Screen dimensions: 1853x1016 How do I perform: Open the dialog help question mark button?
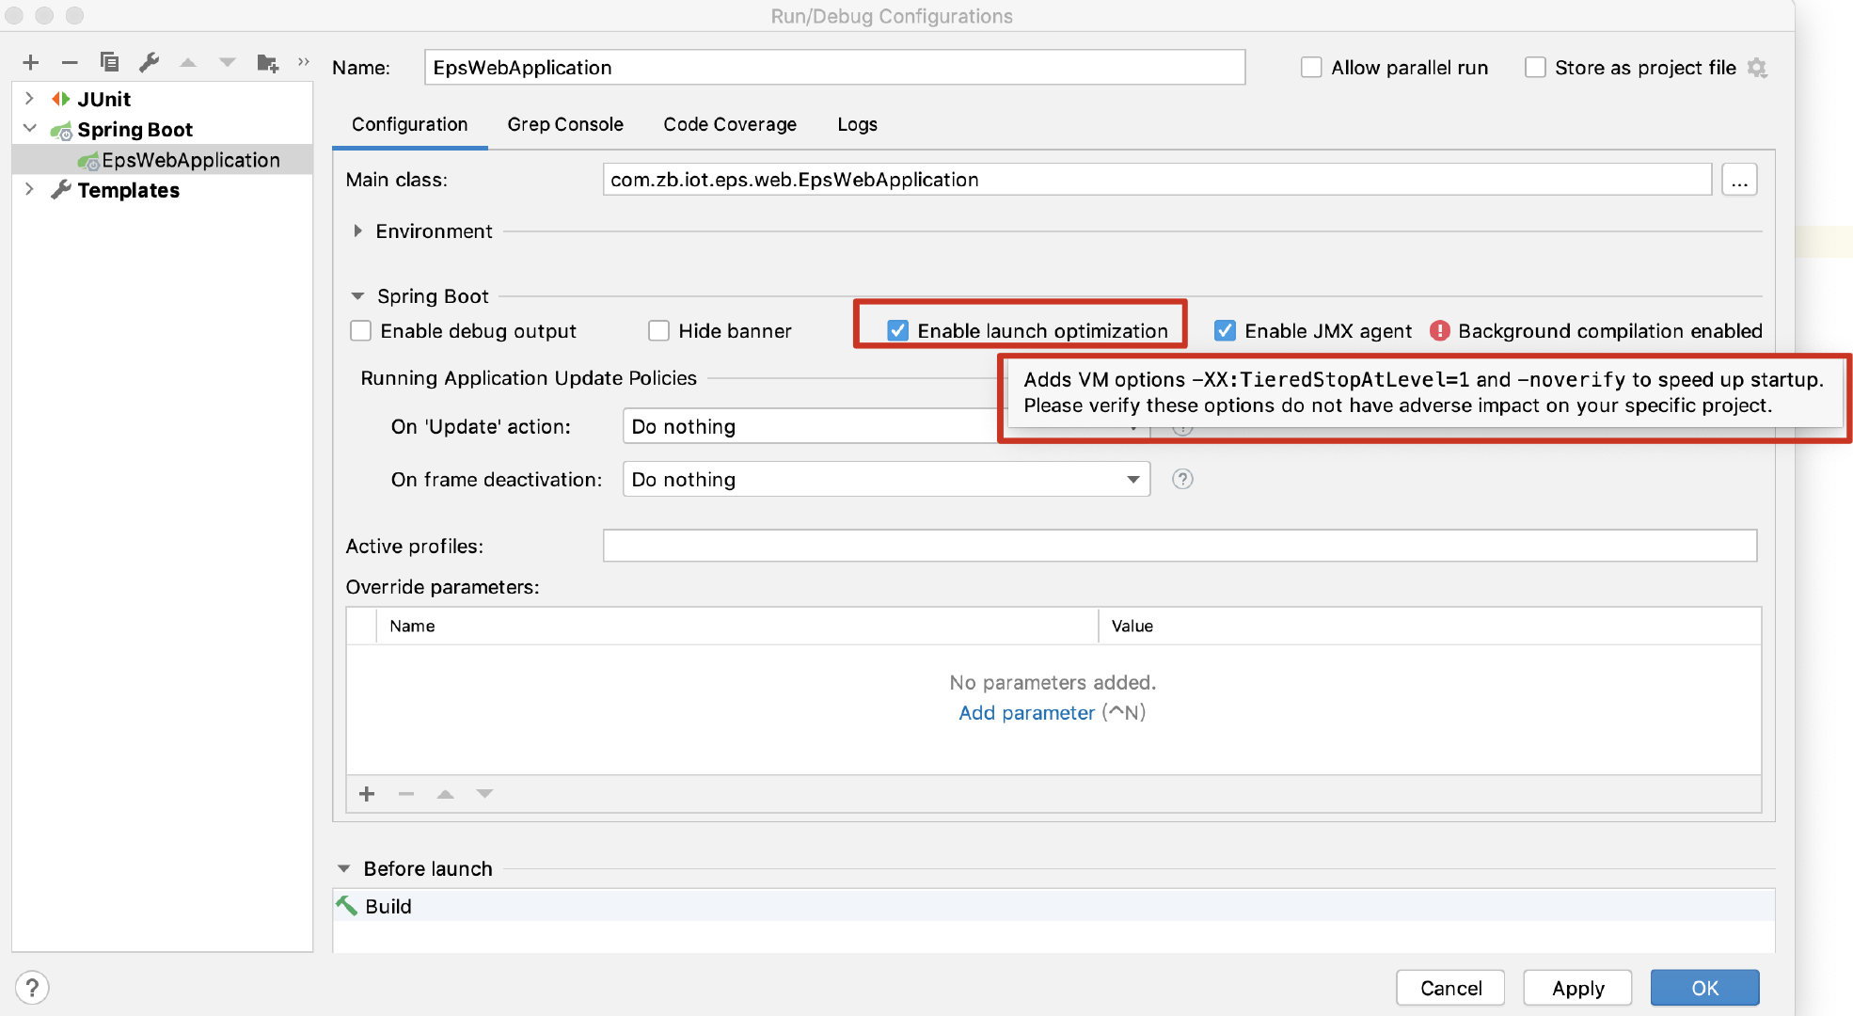32,988
